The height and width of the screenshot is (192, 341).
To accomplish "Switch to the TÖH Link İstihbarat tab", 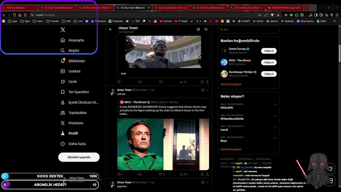I will point(19,8).
